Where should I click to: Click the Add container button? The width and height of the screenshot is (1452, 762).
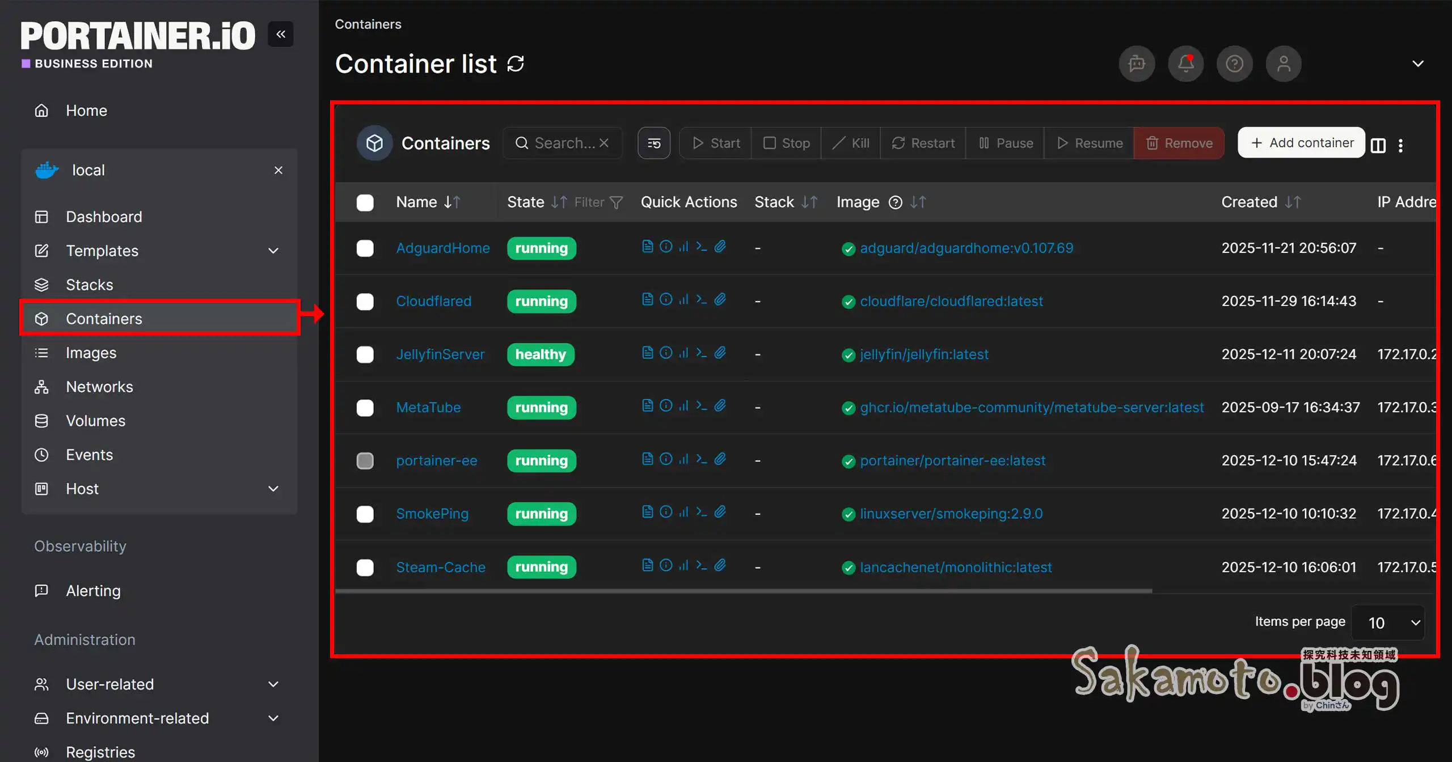[1301, 143]
